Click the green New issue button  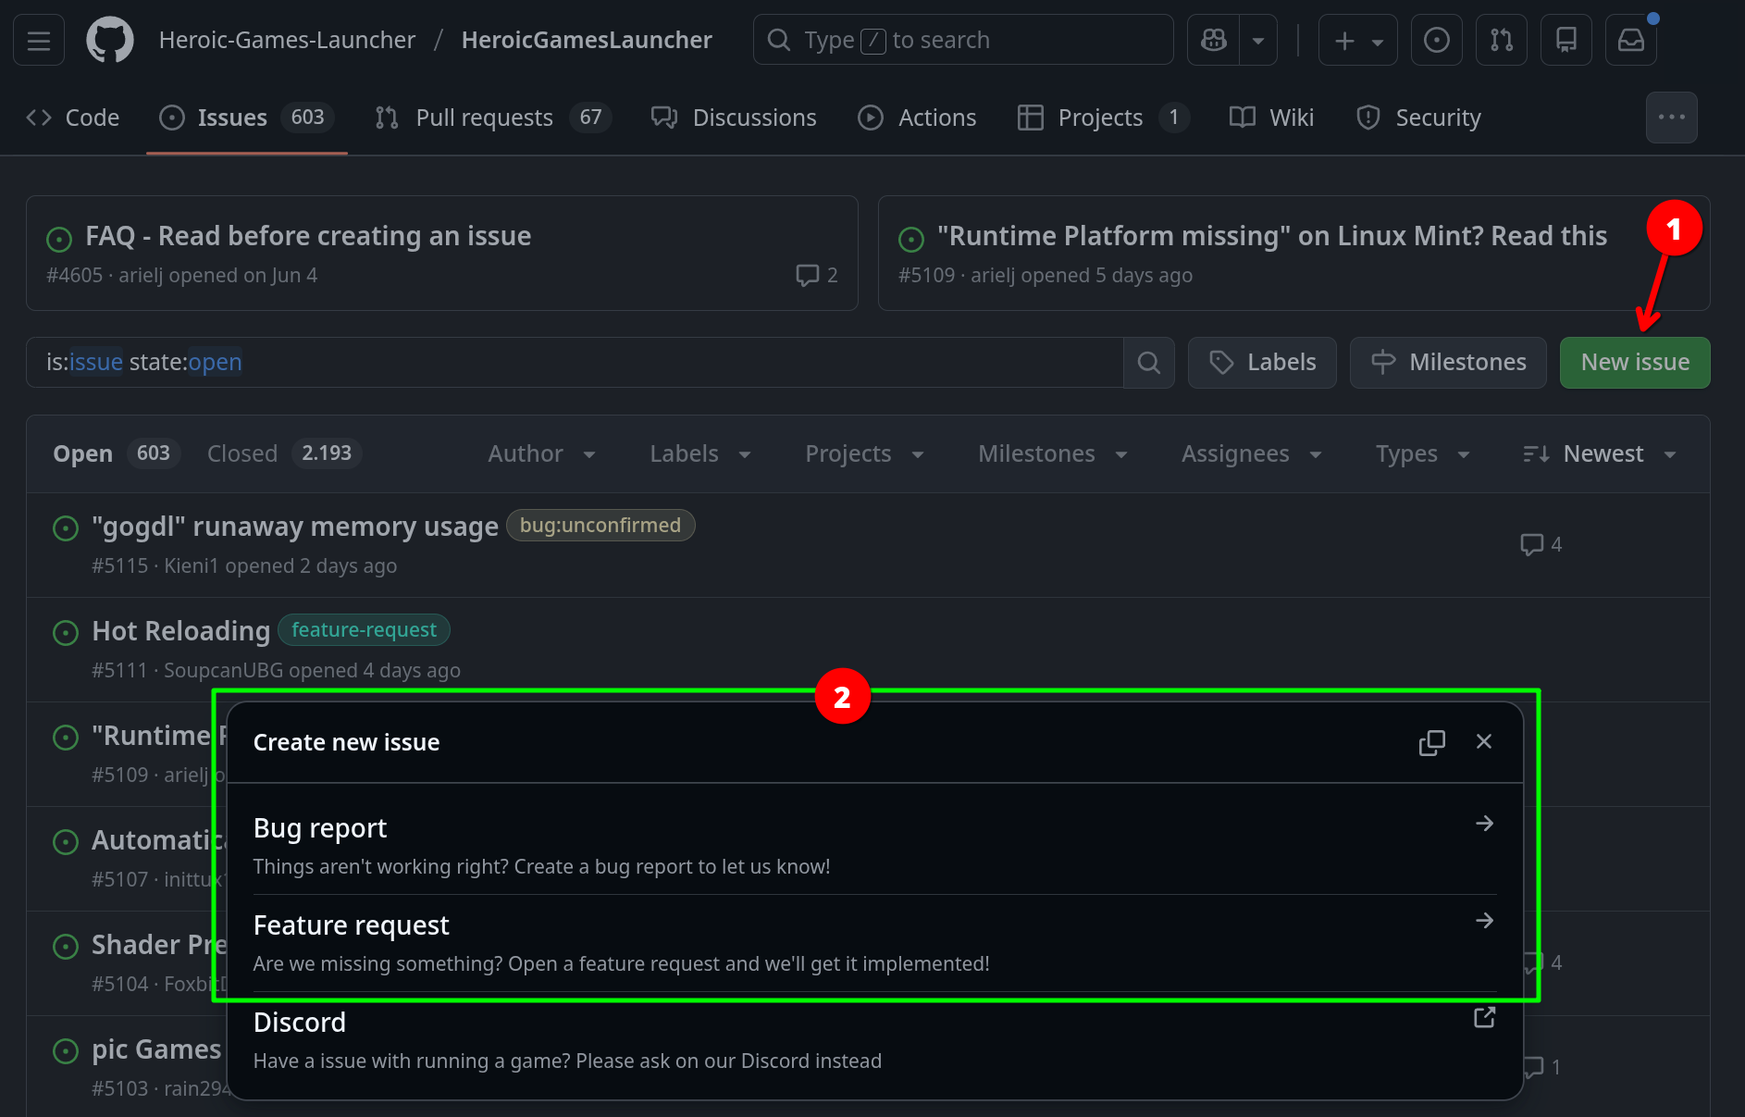click(x=1634, y=363)
